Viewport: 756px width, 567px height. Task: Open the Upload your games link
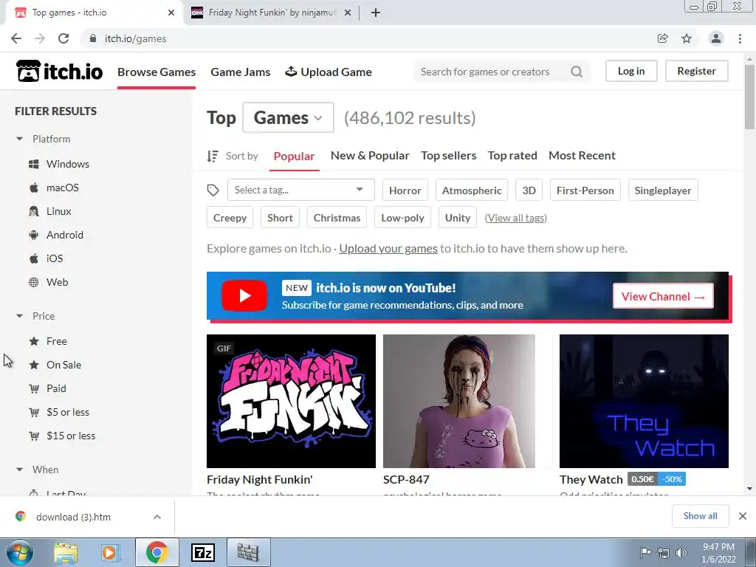[388, 248]
